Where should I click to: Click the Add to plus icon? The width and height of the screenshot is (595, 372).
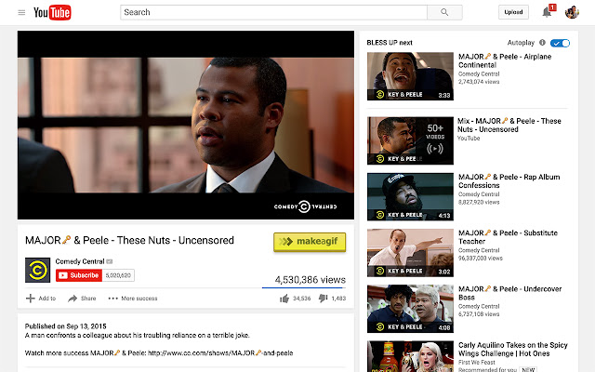click(30, 299)
